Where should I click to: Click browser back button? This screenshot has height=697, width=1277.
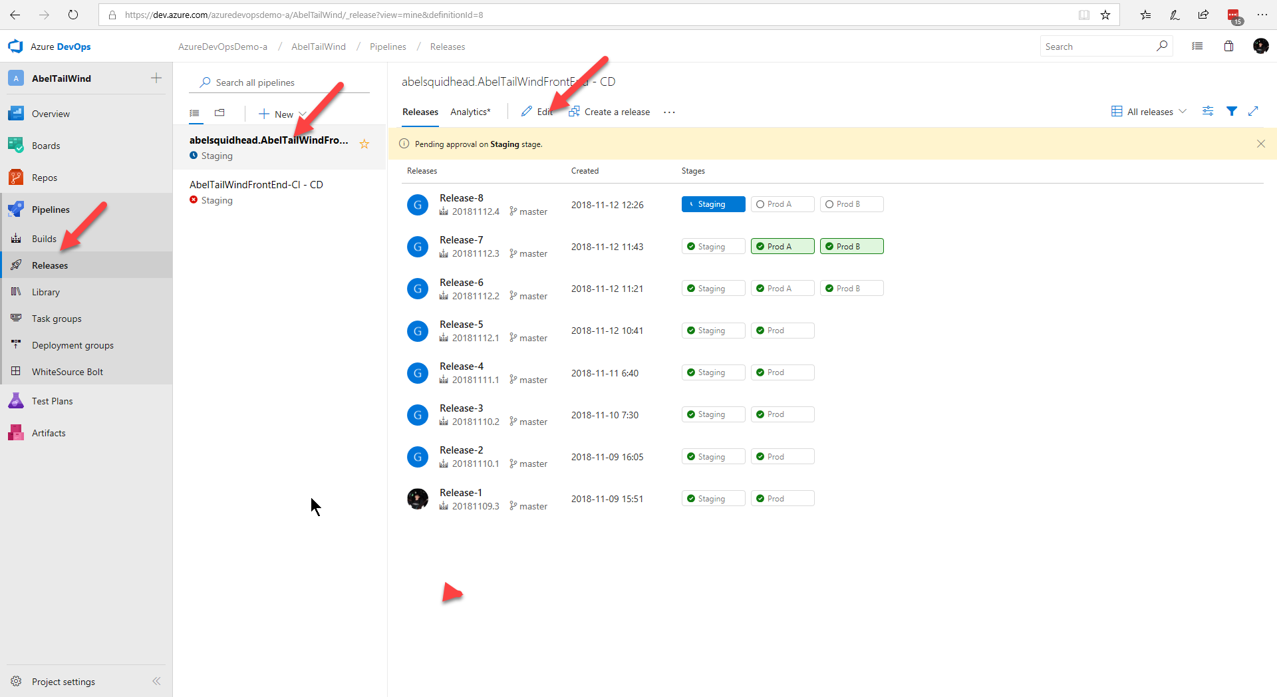(15, 15)
